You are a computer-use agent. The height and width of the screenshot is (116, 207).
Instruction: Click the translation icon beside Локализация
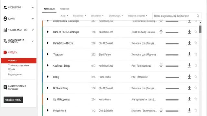[5, 41]
